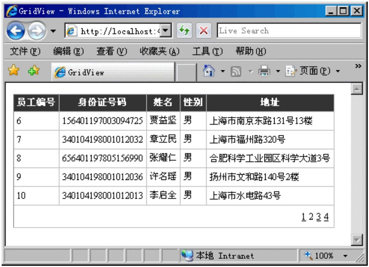This screenshot has width=369, height=267.
Task: Open the recent pages dropdown arrow
Action: (x=53, y=31)
